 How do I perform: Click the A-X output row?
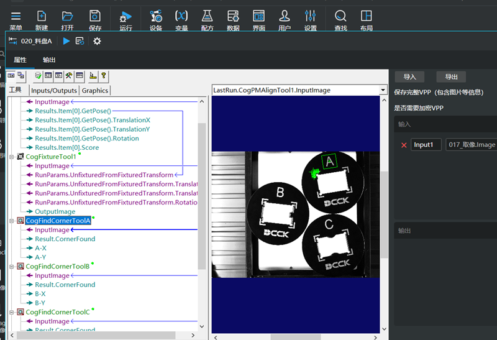click(x=40, y=248)
